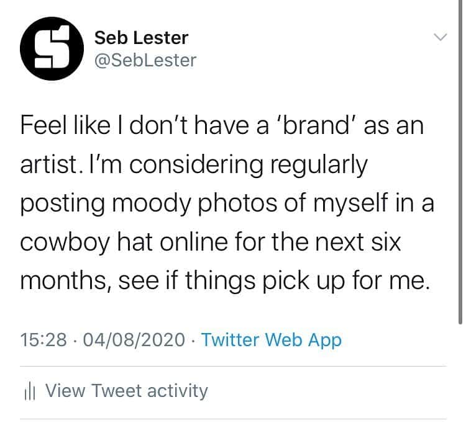The image size is (466, 428).
Task: Open the @SebLester handle link
Action: (145, 60)
